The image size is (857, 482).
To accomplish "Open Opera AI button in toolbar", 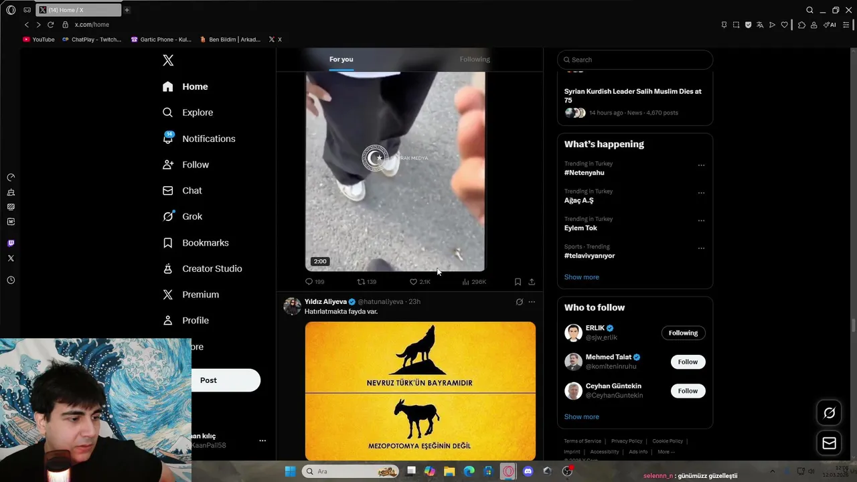I will coord(830,25).
